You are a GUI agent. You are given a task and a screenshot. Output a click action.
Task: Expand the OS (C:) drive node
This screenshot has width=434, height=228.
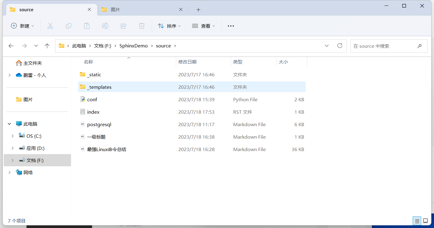point(12,136)
